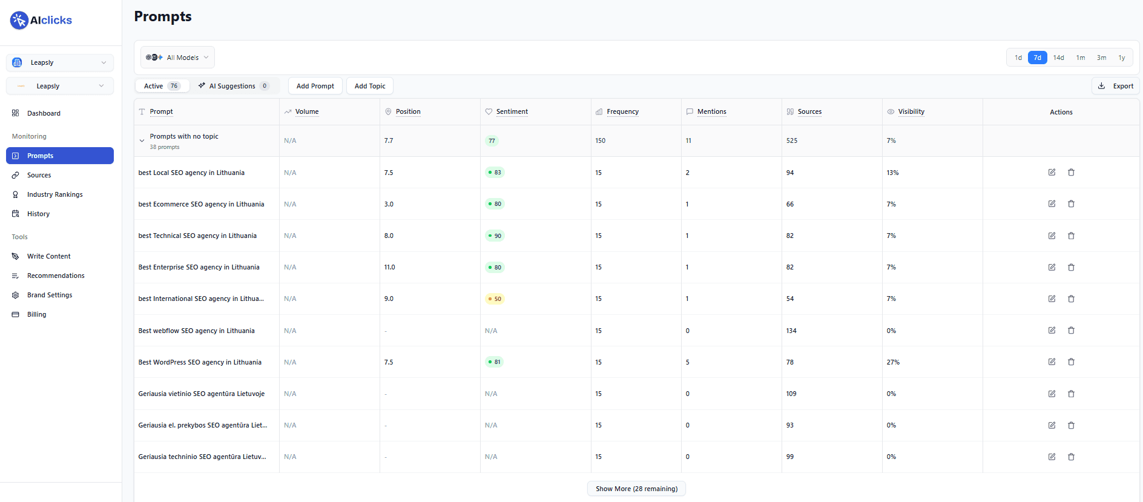Delete the 'best Ecommerce SEO agency in Lithuania' prompt
1143x502 pixels.
pos(1071,204)
